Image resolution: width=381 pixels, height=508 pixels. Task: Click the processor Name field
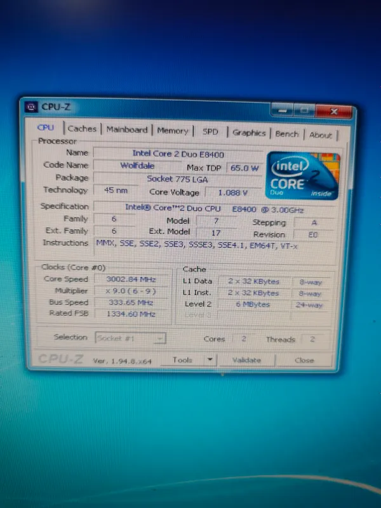[x=178, y=154]
